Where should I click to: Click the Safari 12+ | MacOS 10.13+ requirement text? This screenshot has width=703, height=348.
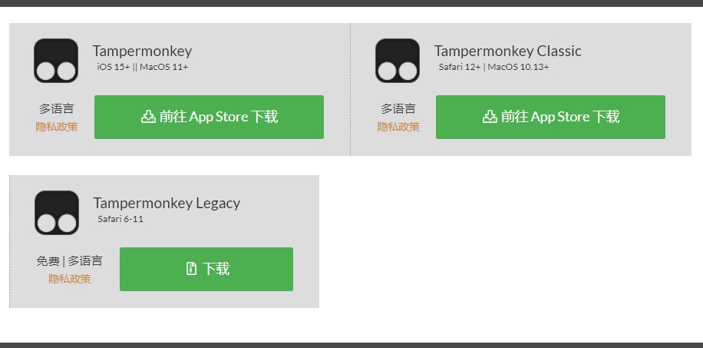point(493,68)
